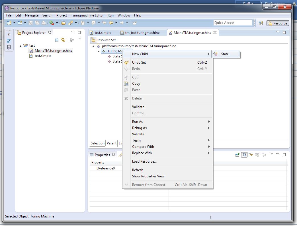Click Pin to Selection in Properties view
Image resolution: width=297 pixels, height=226 pixels.
tap(237, 155)
